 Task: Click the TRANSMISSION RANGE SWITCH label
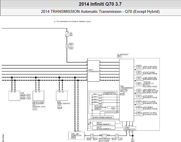[x=109, y=93]
